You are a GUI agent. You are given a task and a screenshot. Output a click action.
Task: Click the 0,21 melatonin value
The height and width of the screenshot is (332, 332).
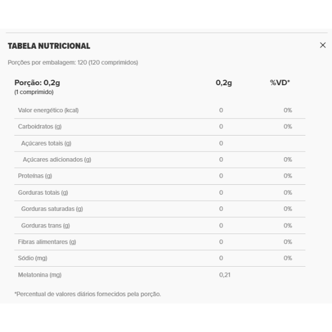coord(225,275)
